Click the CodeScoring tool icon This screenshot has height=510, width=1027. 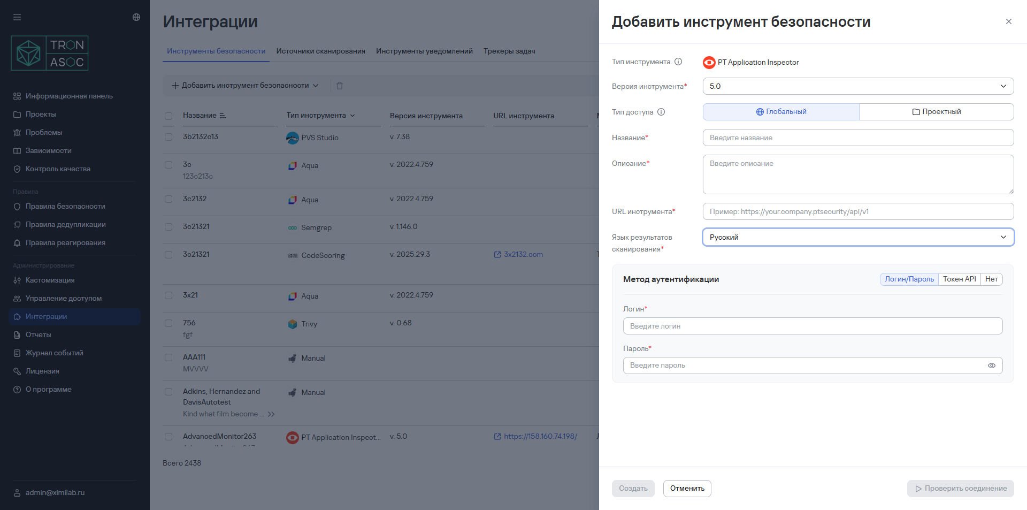(x=293, y=255)
